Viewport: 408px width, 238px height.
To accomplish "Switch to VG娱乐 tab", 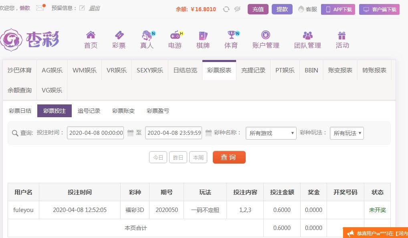I will pyautogui.click(x=52, y=90).
